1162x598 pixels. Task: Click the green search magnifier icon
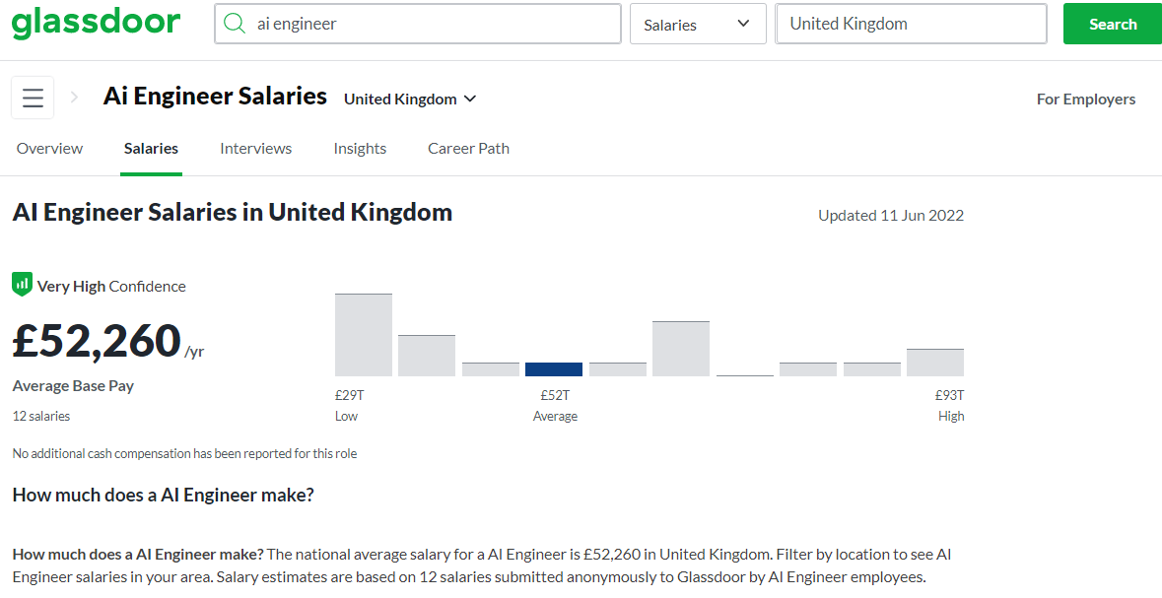coord(235,24)
